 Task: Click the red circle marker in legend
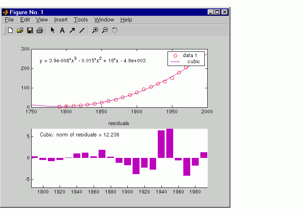point(175,56)
